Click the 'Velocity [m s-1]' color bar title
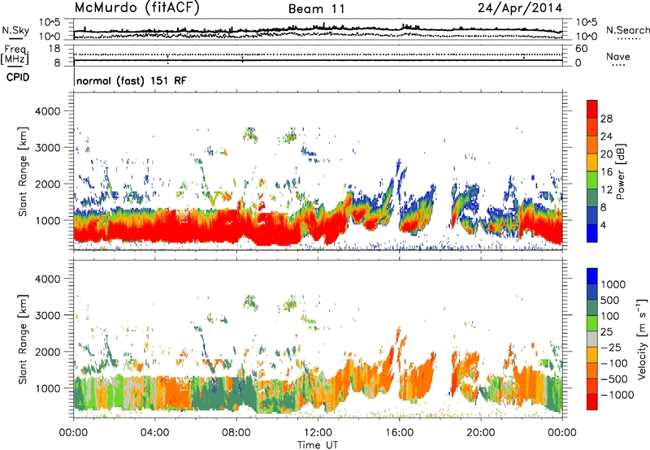 click(642, 339)
